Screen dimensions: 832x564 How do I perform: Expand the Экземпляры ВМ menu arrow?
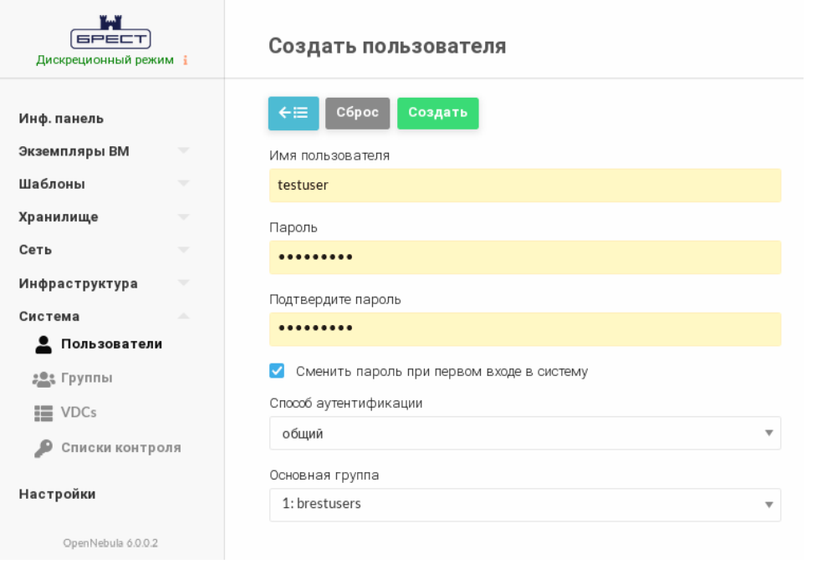pyautogui.click(x=184, y=150)
